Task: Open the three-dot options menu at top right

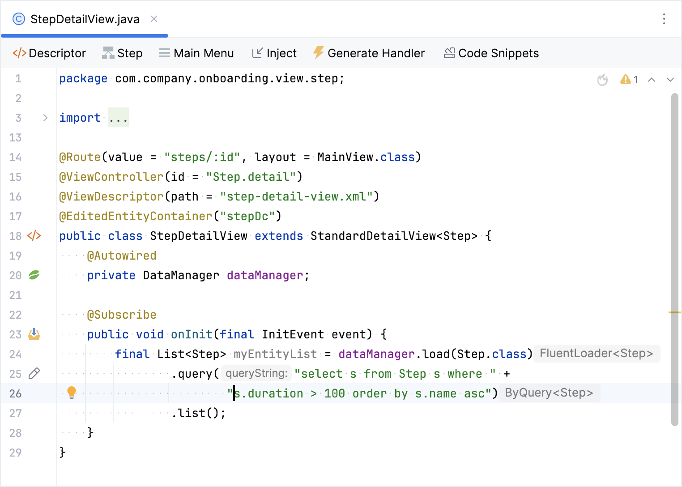Action: [x=664, y=19]
